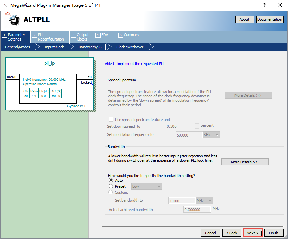Image resolution: width=288 pixels, height=239 pixels.
Task: Open the MHz bandwidth unit dropdown
Action: point(204,201)
